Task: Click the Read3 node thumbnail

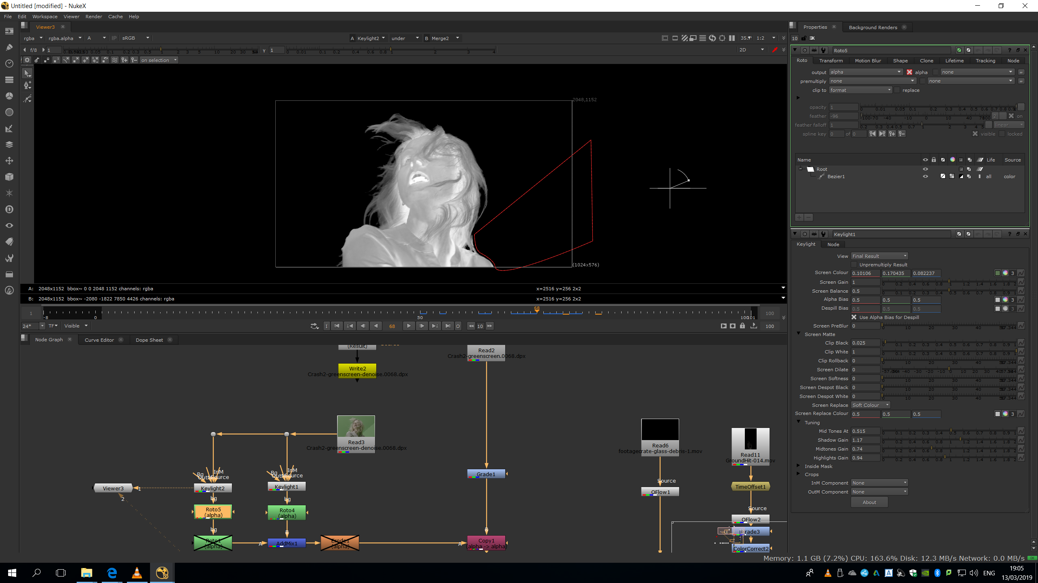Action: [356, 427]
